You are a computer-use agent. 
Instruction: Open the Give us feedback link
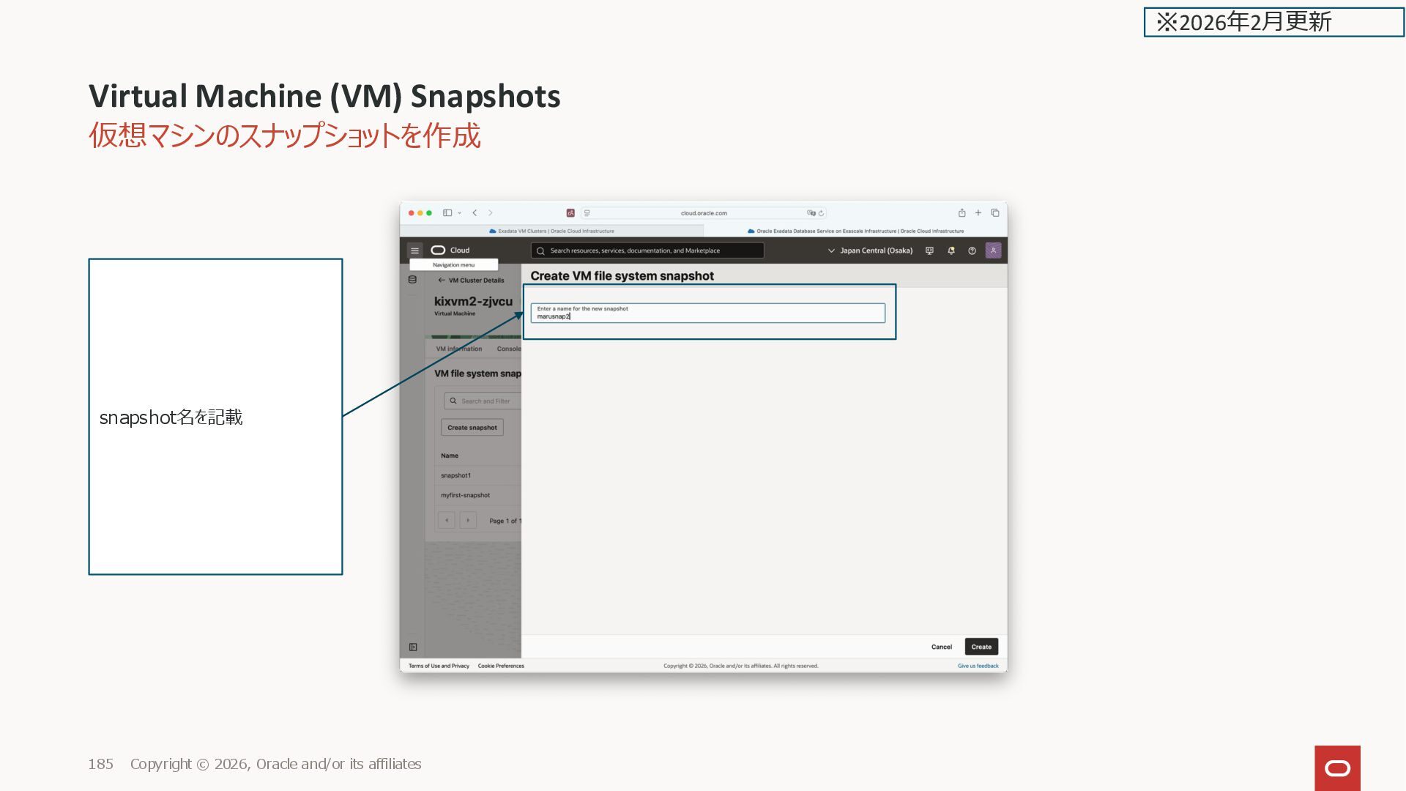click(x=978, y=666)
